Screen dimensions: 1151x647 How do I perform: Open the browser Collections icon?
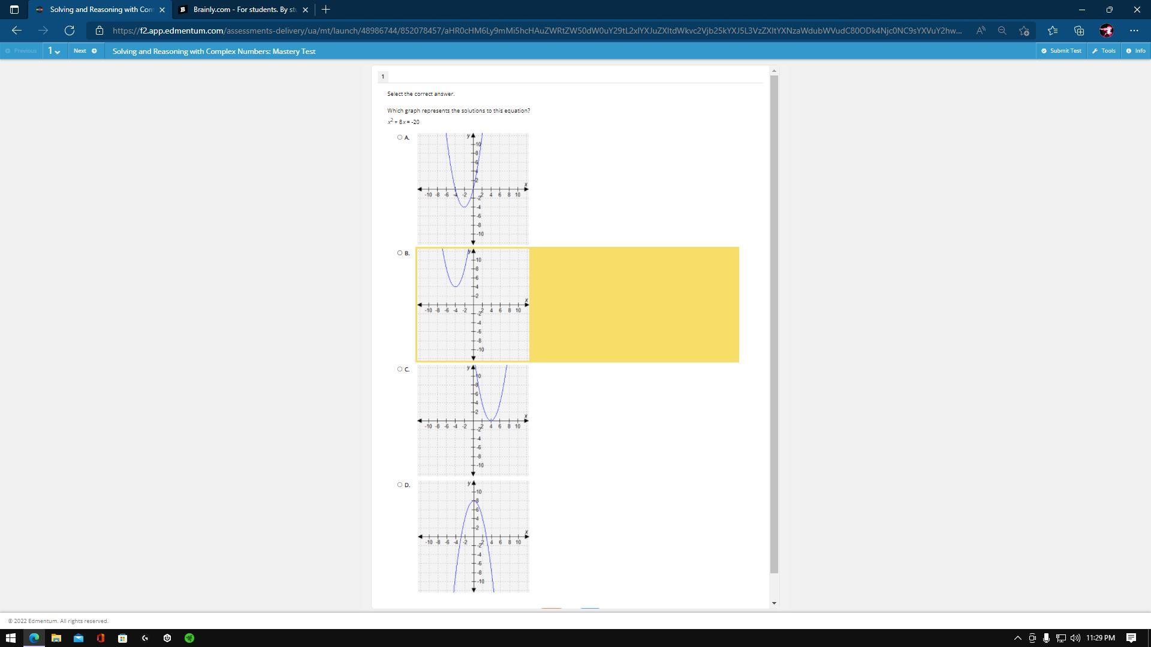click(1079, 31)
